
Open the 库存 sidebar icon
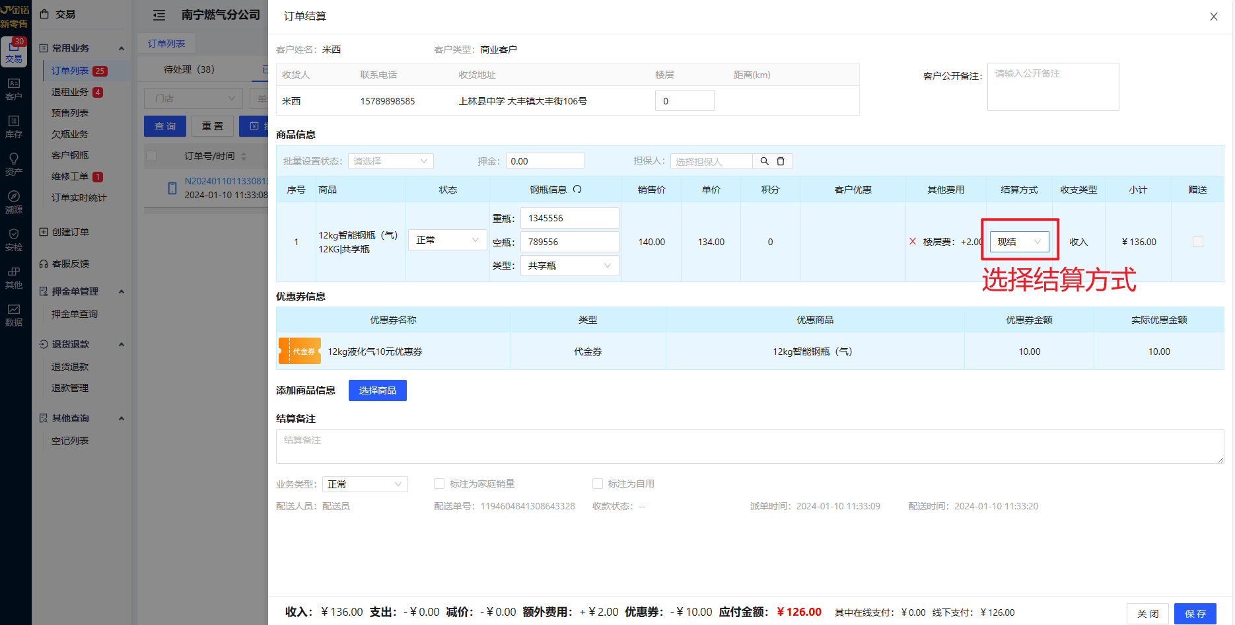pos(14,127)
